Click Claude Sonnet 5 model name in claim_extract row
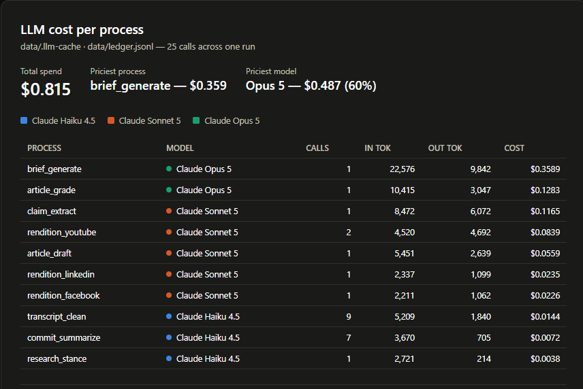 pos(207,212)
